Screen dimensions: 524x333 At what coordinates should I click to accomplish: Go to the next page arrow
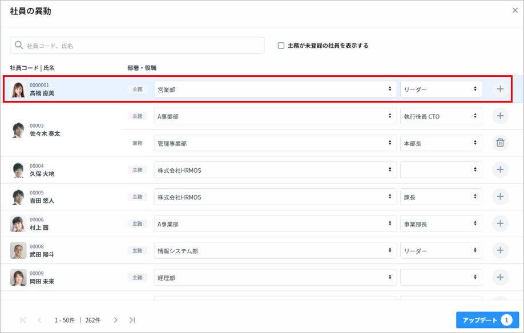point(115,320)
